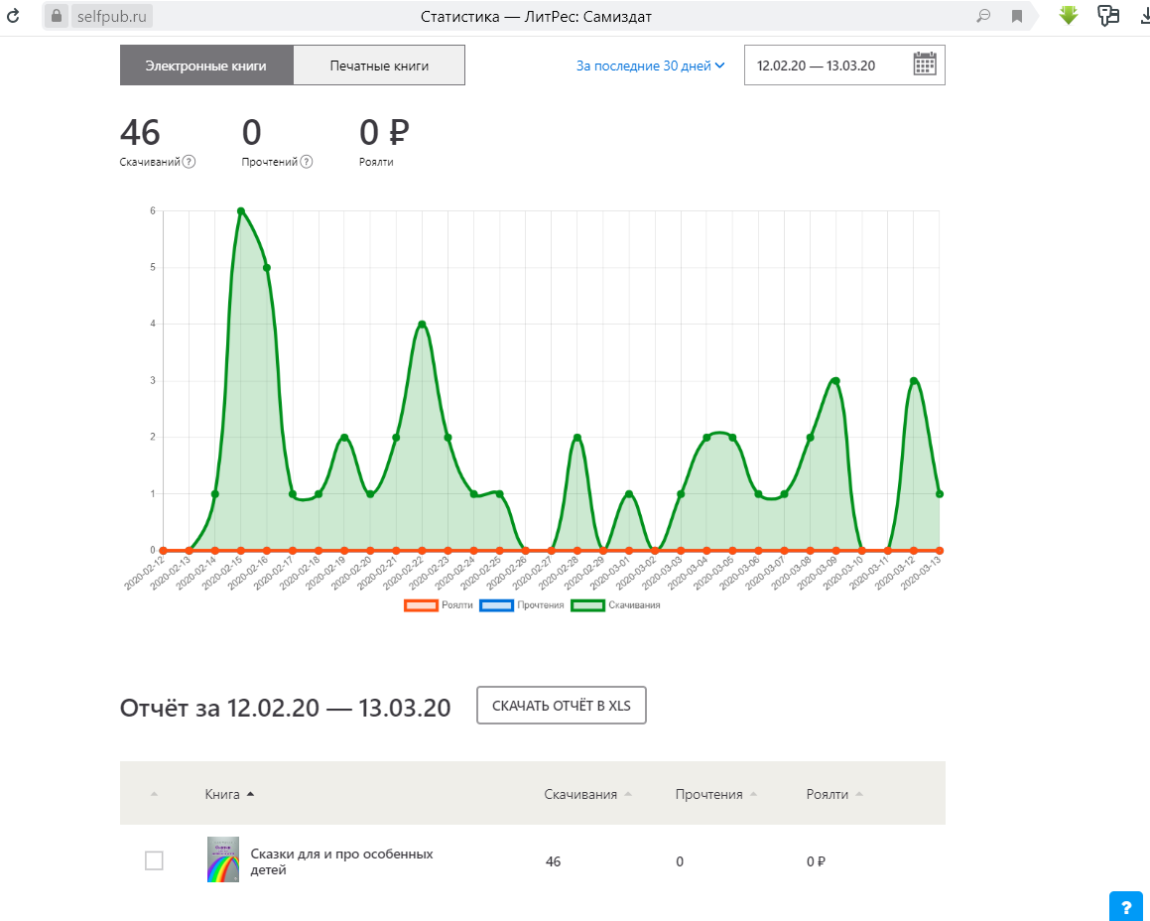Open the Сказки для и про особенных детей title

[x=341, y=861]
